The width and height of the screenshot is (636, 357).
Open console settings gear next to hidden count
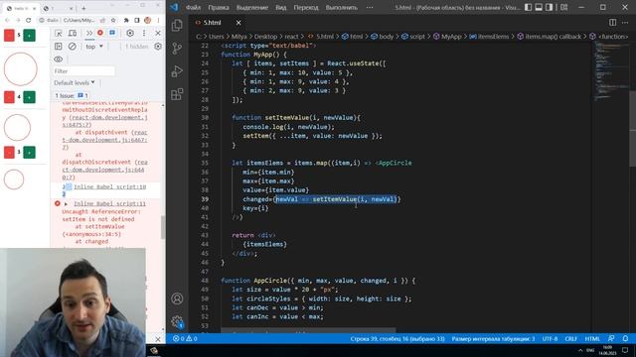pyautogui.click(x=158, y=47)
